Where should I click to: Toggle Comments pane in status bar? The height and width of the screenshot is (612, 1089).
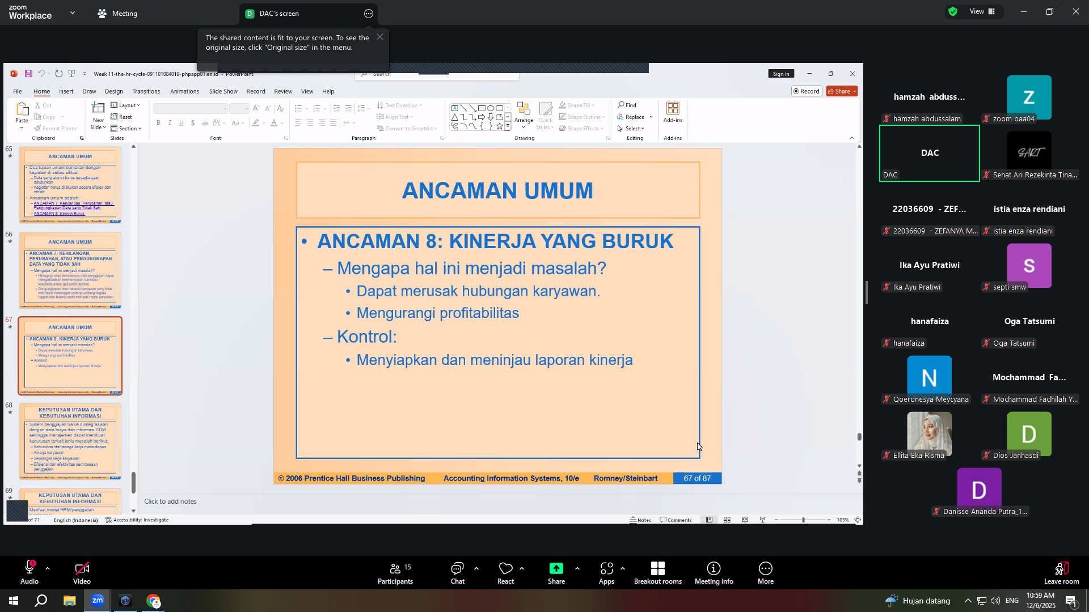click(x=676, y=520)
